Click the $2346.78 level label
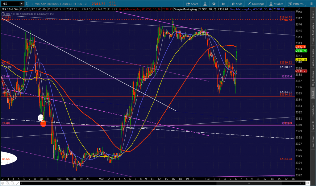The width and height of the screenshot is (316, 186). 286,18
